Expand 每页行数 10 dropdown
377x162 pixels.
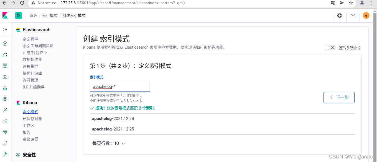click(109, 143)
